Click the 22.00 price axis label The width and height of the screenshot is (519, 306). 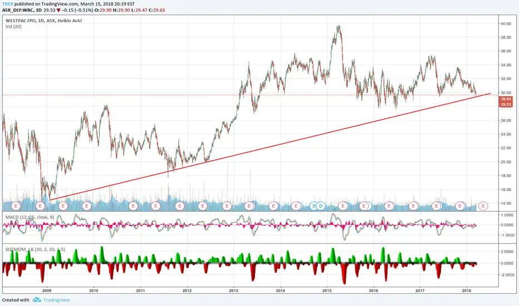coord(506,148)
